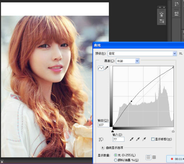The width and height of the screenshot is (184, 164).
Task: Pick the black point eyedropper
Action: click(131, 139)
